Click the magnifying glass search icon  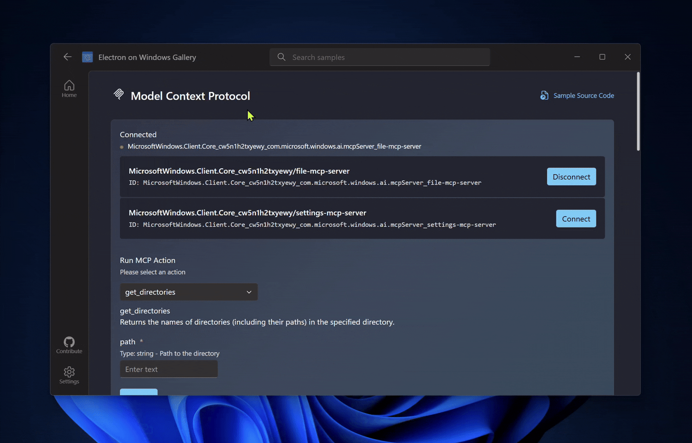tap(281, 57)
